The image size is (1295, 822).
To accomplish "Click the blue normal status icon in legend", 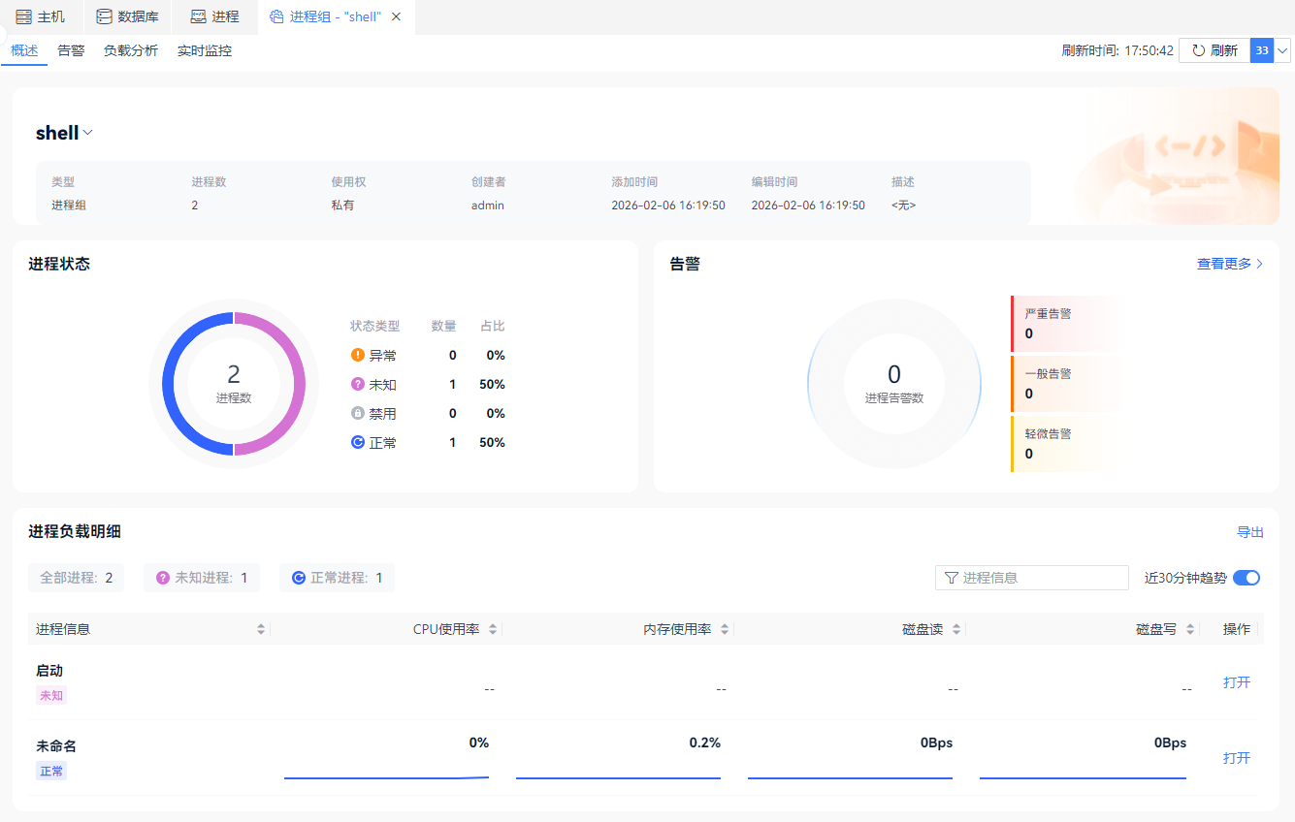I will [x=358, y=442].
